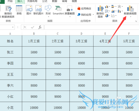Switch to the Page Layout (页面布局) tab

click(x=32, y=1)
